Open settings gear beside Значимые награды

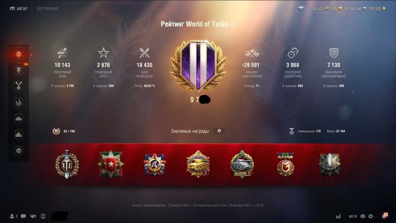coord(219,131)
